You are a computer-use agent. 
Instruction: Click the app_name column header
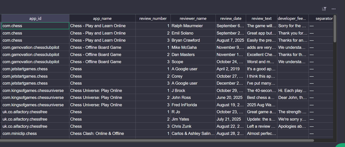(x=102, y=18)
